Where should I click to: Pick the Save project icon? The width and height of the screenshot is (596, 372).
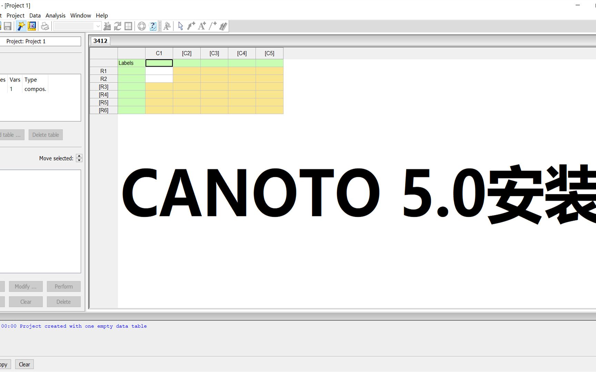click(8, 26)
